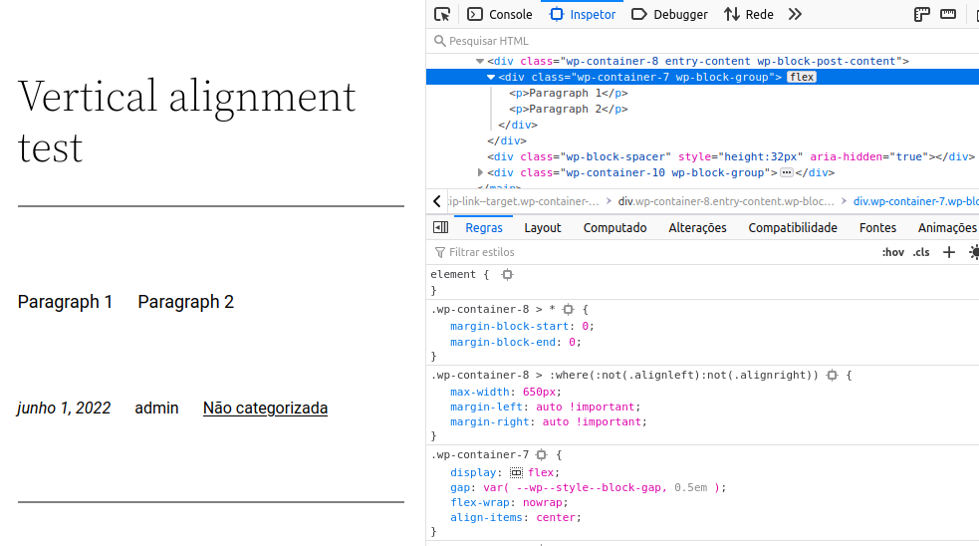Highlight elements matching .wp-container-7 selector

(542, 455)
